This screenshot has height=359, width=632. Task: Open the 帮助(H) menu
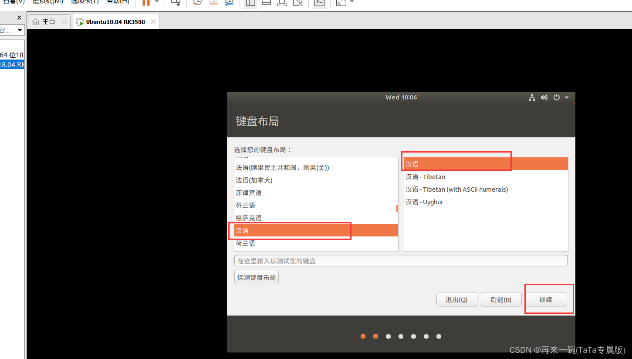coord(118,2)
